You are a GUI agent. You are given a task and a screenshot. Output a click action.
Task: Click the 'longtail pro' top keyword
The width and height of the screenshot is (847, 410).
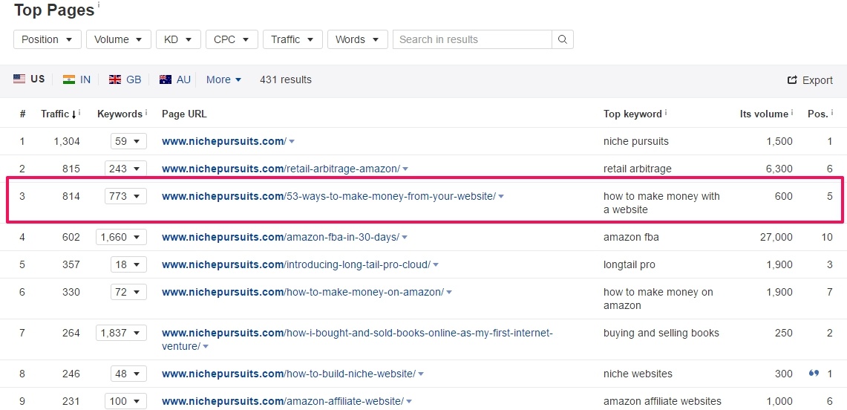tap(629, 264)
